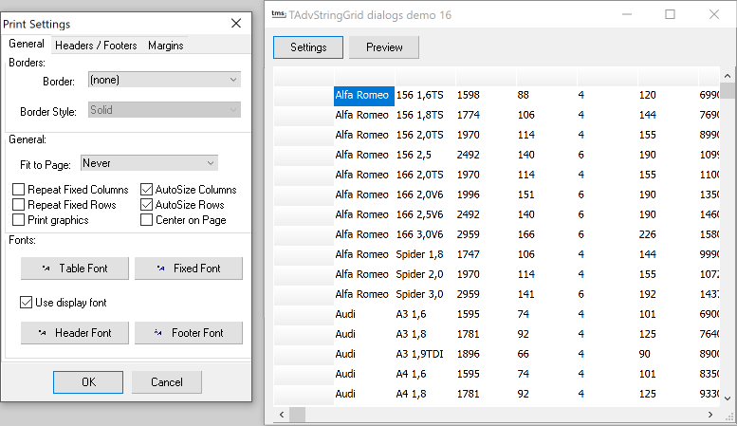Click the grid's vertical scrollbar thumb
The image size is (737, 426).
(x=728, y=91)
